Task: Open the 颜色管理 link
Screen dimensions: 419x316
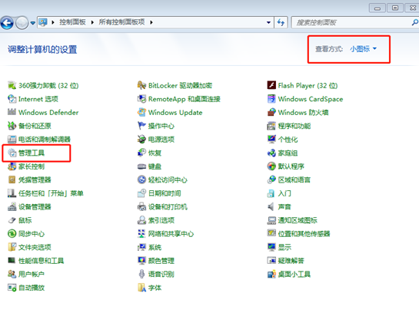Action: click(161, 261)
